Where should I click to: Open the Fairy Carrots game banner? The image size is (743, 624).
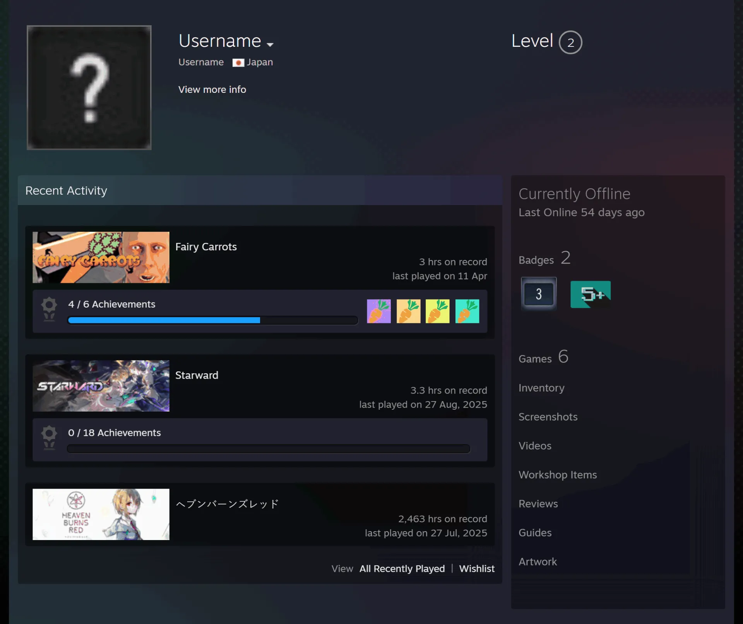click(x=101, y=257)
